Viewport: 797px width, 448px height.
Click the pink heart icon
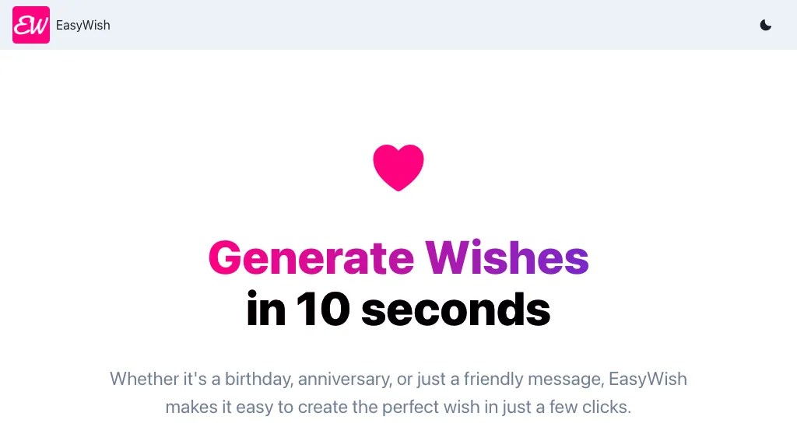(398, 168)
